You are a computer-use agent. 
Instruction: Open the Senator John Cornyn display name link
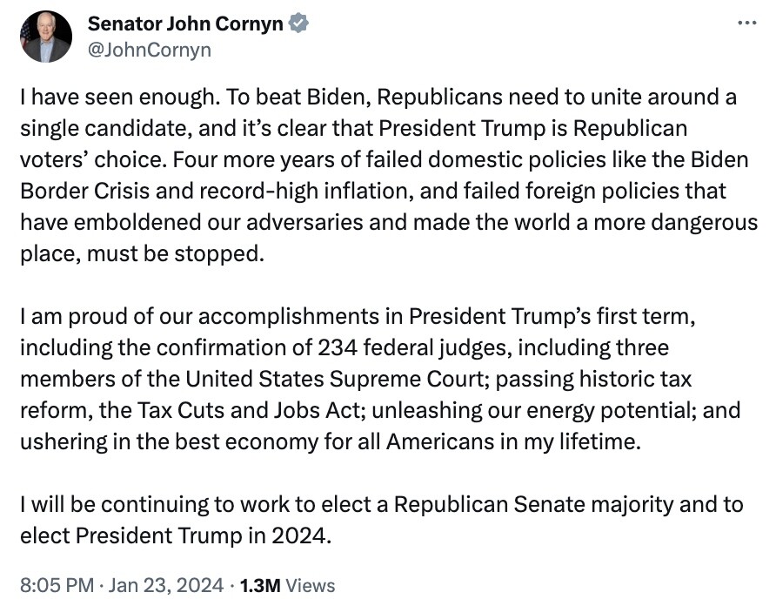(x=185, y=24)
